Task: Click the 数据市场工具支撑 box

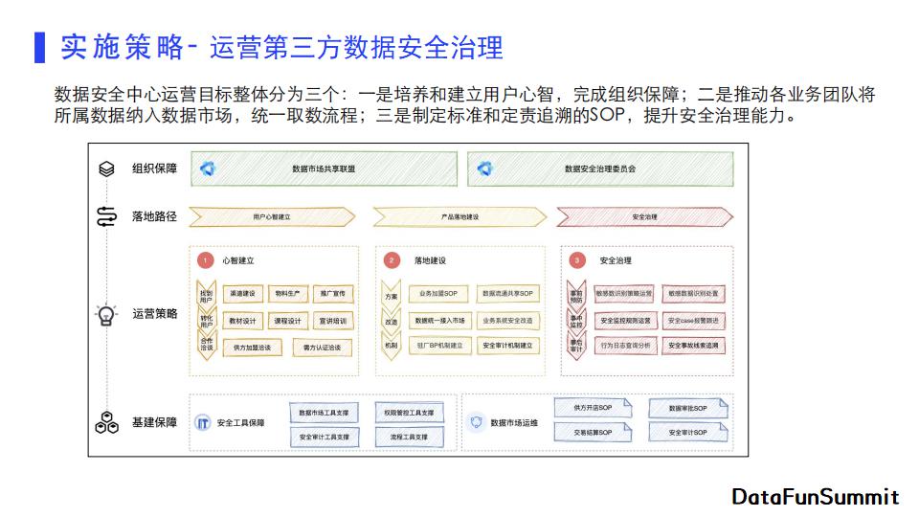Action: pos(325,413)
